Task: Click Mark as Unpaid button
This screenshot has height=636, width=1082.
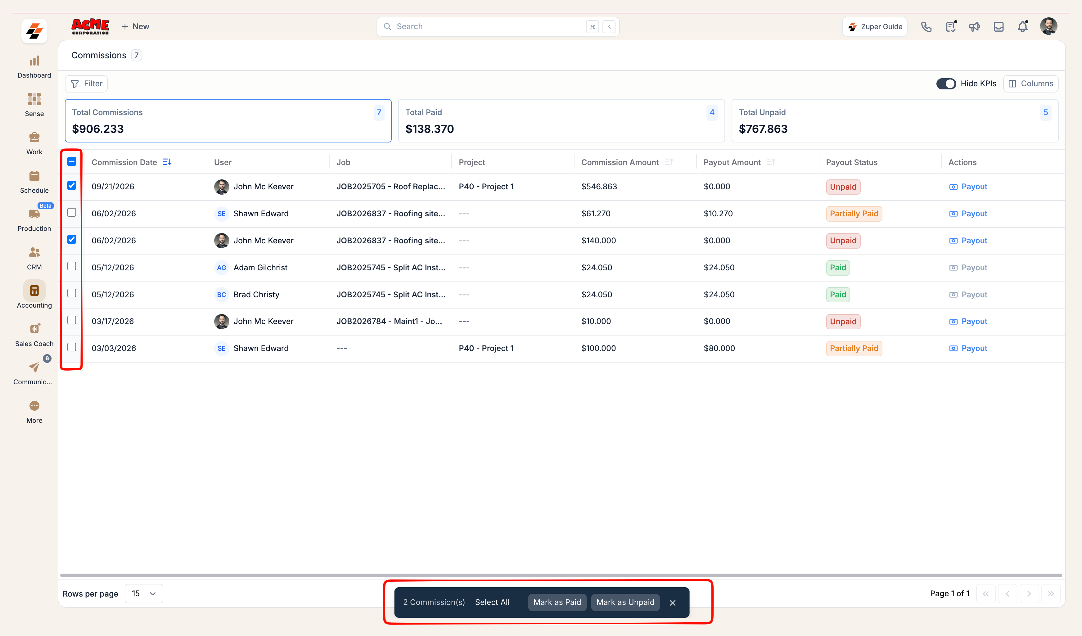Action: click(625, 602)
